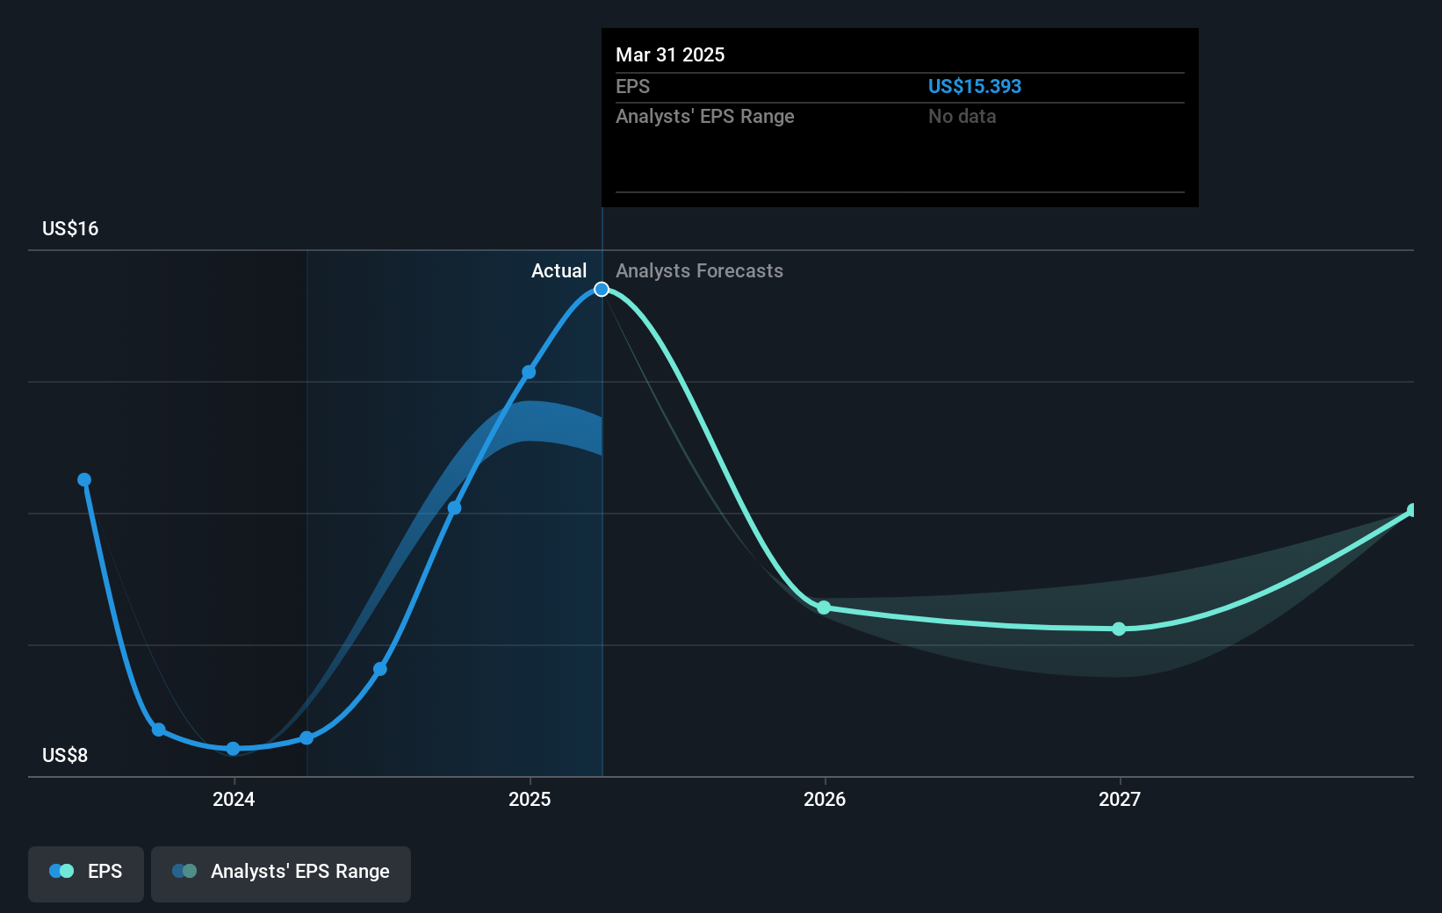Click the 2026 forecast EPS data point

824,607
